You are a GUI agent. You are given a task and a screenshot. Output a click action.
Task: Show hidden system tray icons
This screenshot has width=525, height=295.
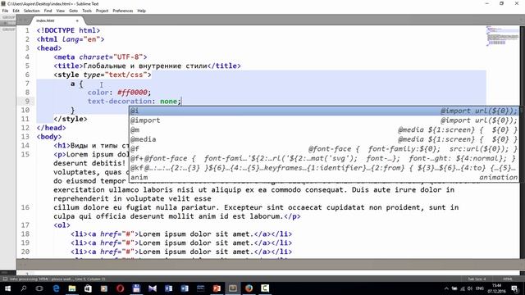tap(446, 288)
